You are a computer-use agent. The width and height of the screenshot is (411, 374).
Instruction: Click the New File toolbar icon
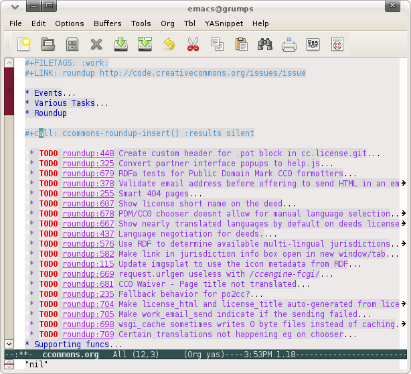pos(24,45)
